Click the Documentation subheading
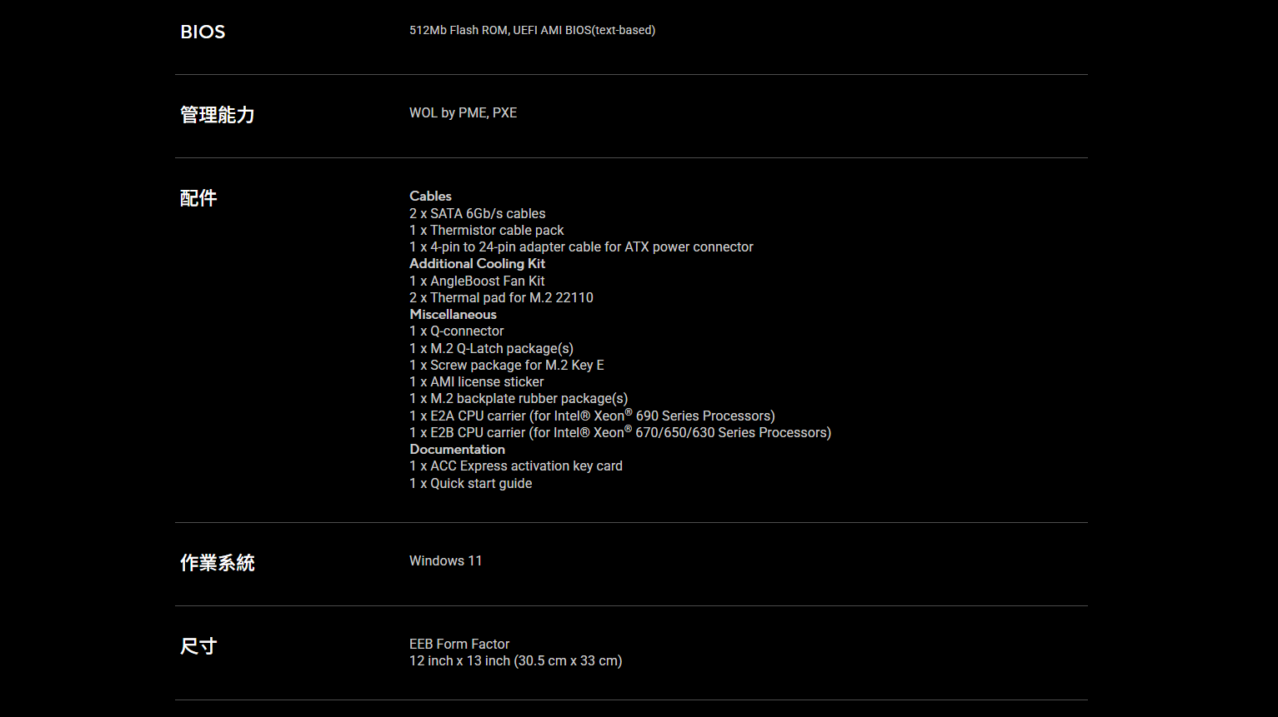This screenshot has width=1278, height=717. coord(457,450)
